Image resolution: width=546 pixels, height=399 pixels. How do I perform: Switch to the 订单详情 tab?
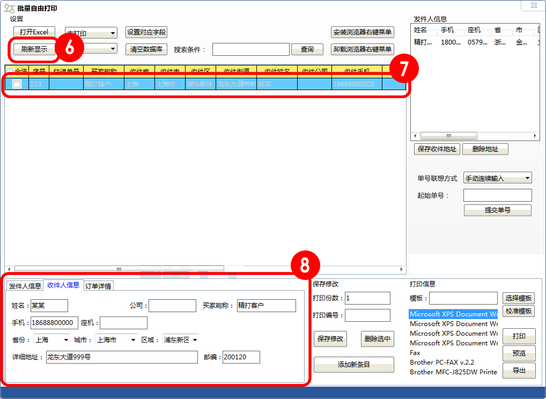[99, 285]
